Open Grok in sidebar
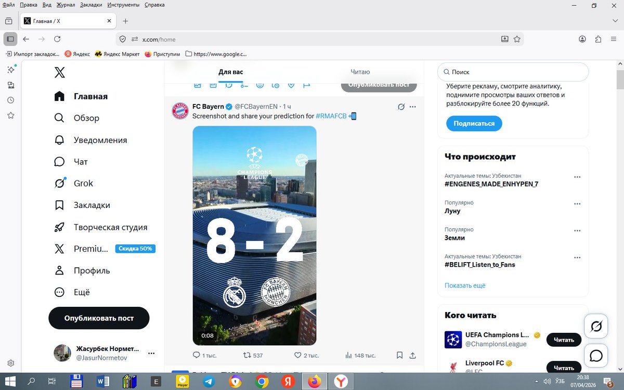Screen dimensions: 624x390 73,184
